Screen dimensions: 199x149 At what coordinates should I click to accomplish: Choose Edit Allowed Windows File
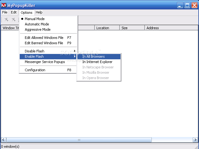point(48,38)
